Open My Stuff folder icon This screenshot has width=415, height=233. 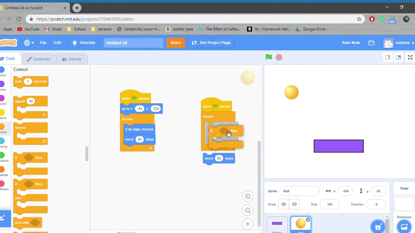click(x=372, y=43)
